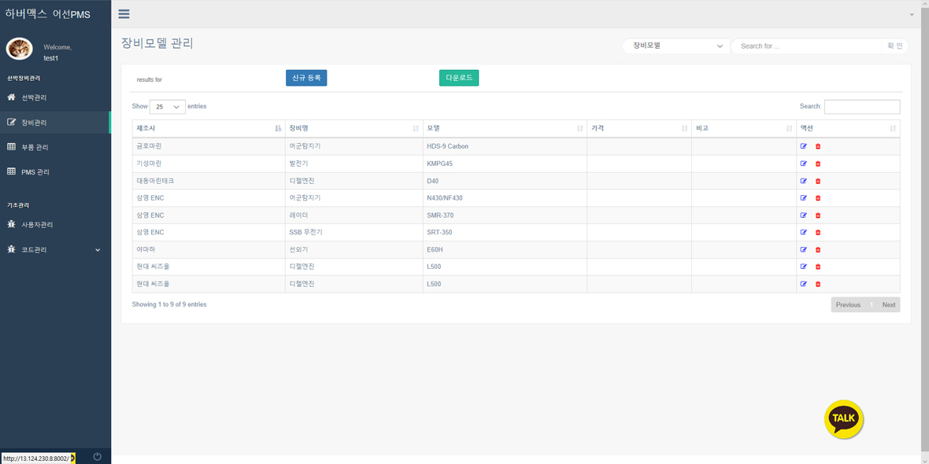Click the KMPG45 model cell
The image size is (929, 464).
(505, 164)
